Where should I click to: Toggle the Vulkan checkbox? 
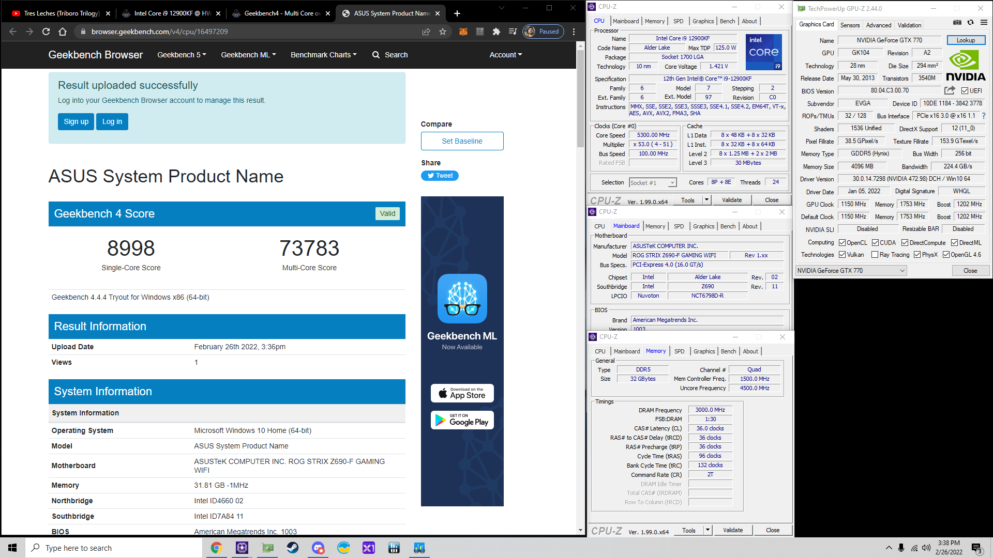842,255
